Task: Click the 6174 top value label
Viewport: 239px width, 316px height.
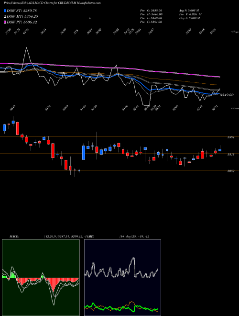Action: pyautogui.click(x=26, y=32)
